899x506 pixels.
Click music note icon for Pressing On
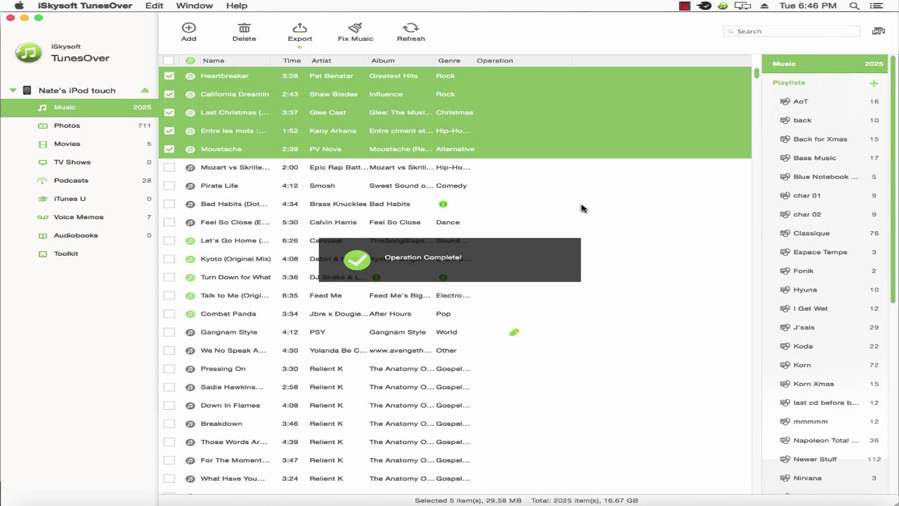(190, 369)
